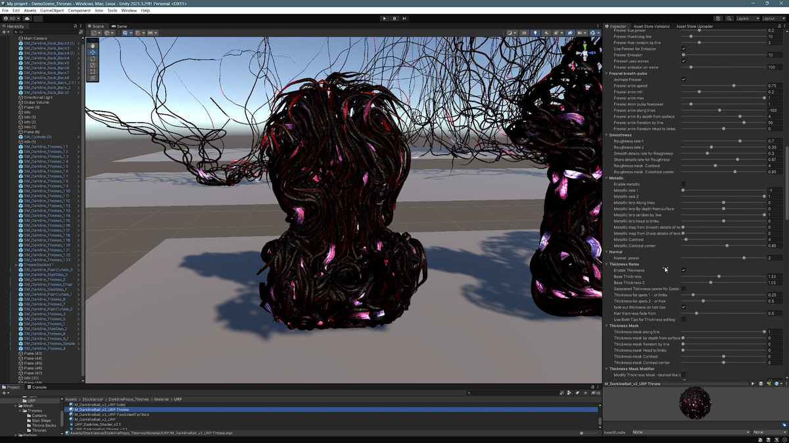Click the cloud services icon

(28, 18)
